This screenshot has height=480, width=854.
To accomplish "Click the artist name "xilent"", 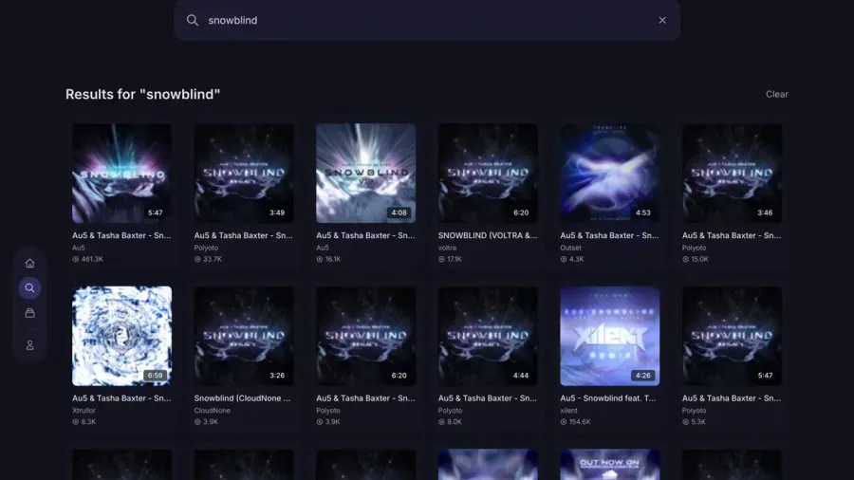I will pos(568,411).
